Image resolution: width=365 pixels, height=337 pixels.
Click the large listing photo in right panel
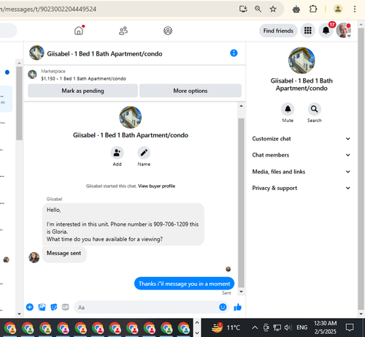[x=301, y=61]
